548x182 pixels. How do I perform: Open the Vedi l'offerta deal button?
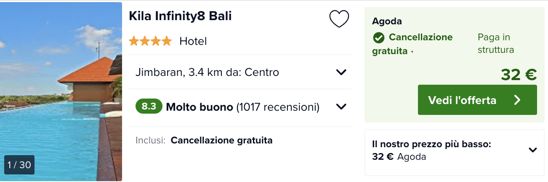pyautogui.click(x=477, y=100)
